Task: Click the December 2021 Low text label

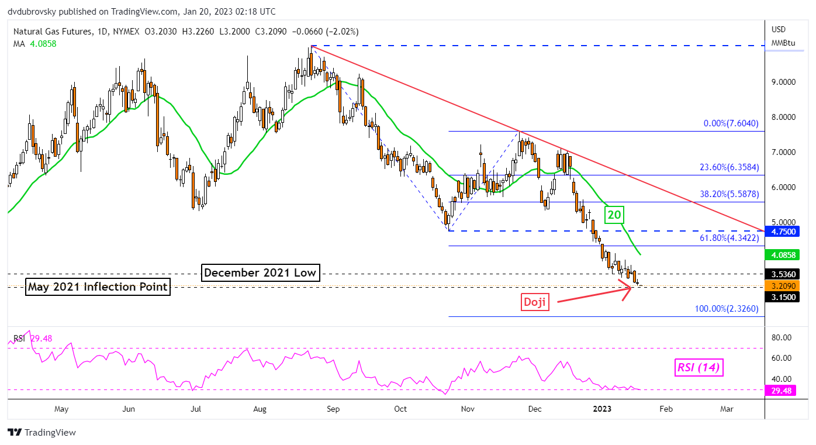Action: pos(261,272)
